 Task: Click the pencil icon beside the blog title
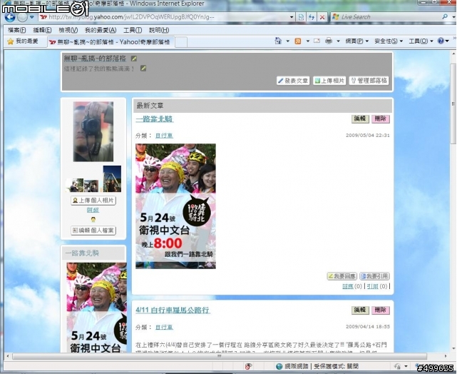134,59
